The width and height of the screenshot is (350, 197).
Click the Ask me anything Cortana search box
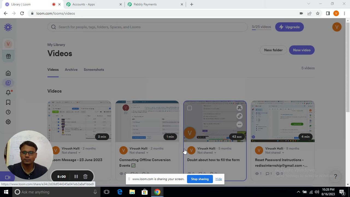pyautogui.click(x=56, y=192)
